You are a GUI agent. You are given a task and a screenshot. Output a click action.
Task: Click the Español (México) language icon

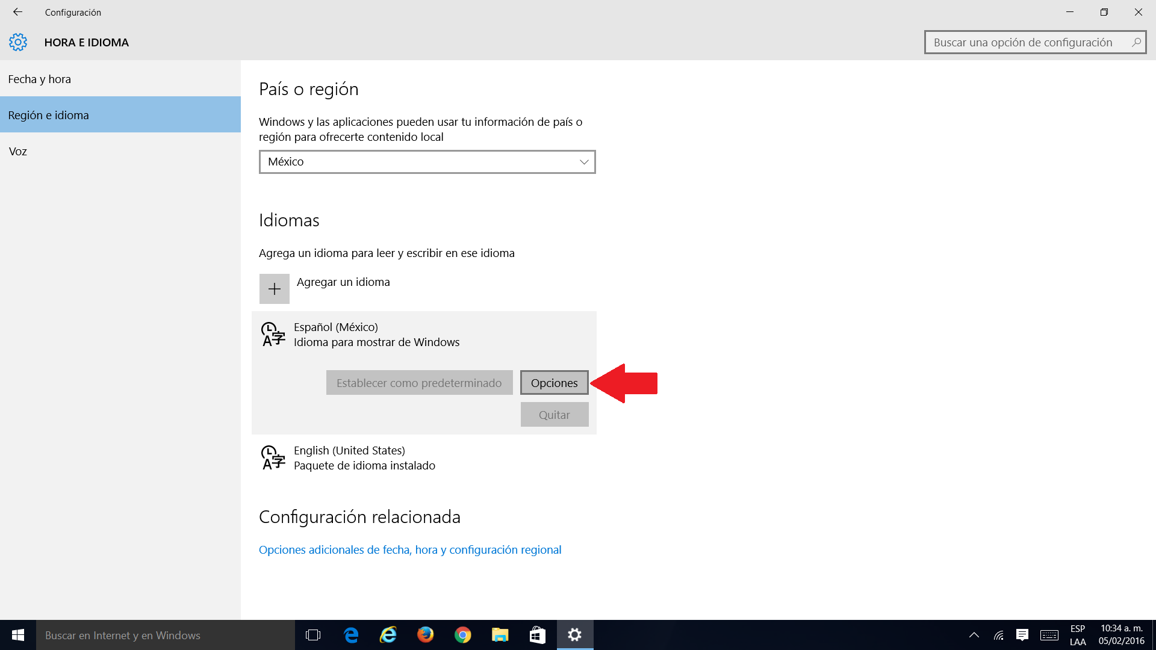[x=273, y=335]
